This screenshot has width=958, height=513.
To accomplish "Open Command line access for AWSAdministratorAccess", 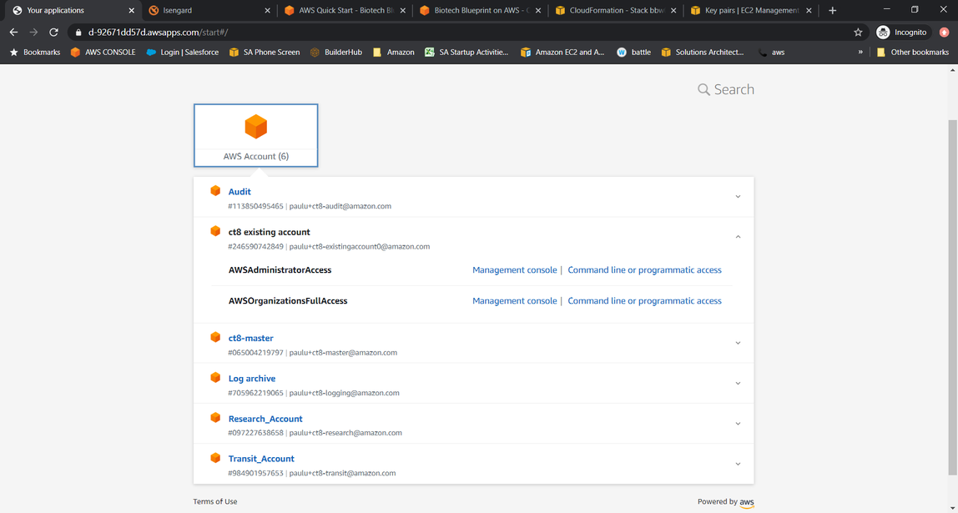I will (x=644, y=270).
